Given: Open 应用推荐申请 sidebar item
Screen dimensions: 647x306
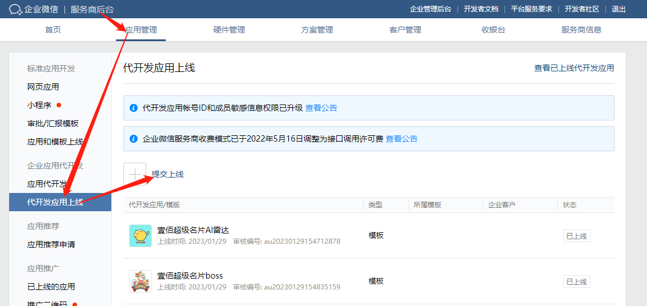Looking at the screenshot, I should 51,244.
